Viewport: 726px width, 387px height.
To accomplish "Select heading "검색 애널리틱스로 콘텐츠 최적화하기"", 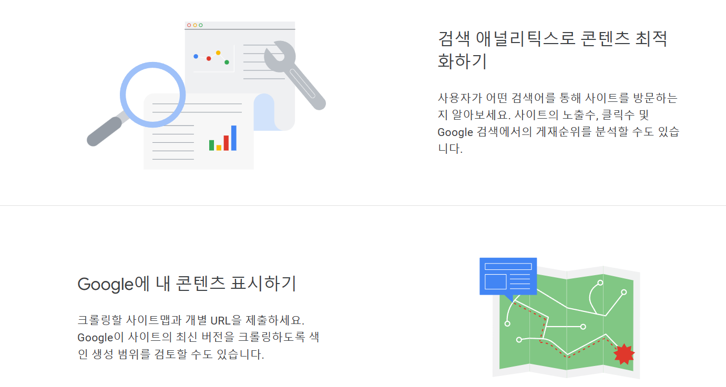I will [552, 50].
